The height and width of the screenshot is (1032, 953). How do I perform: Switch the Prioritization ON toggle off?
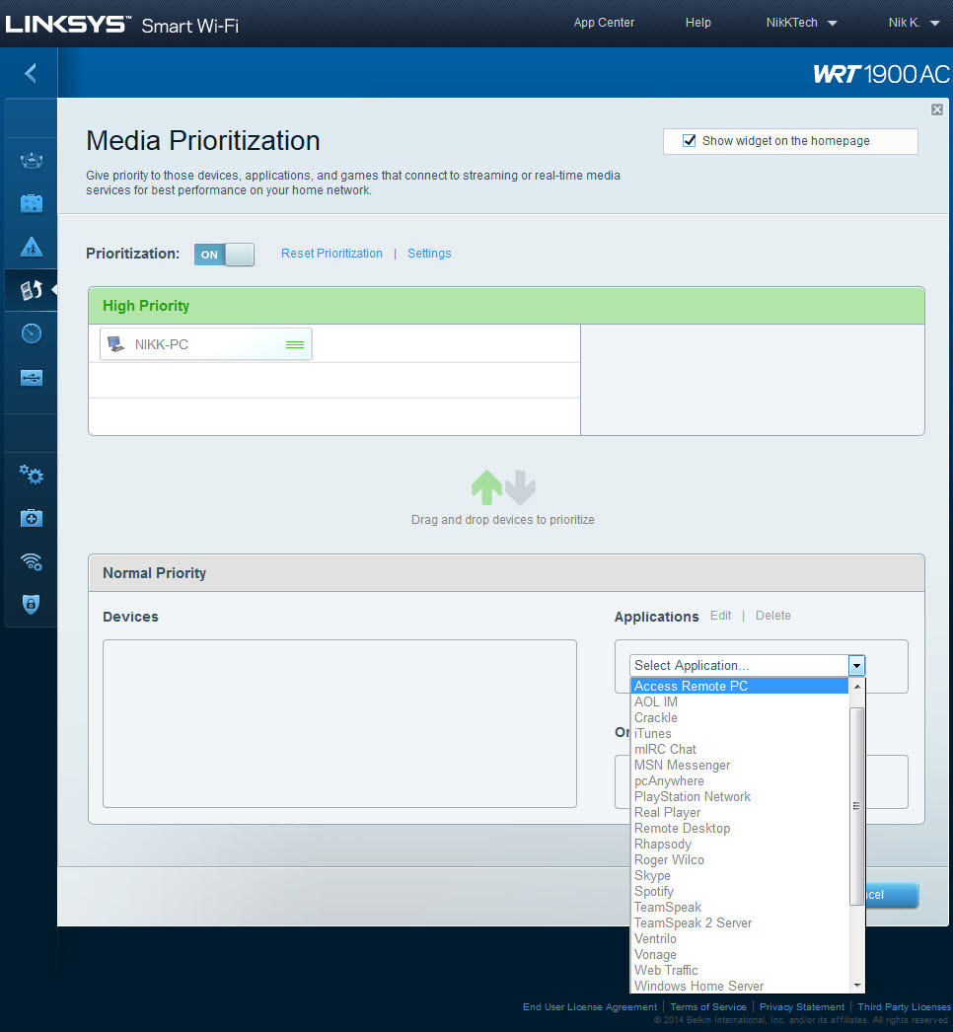tap(224, 254)
